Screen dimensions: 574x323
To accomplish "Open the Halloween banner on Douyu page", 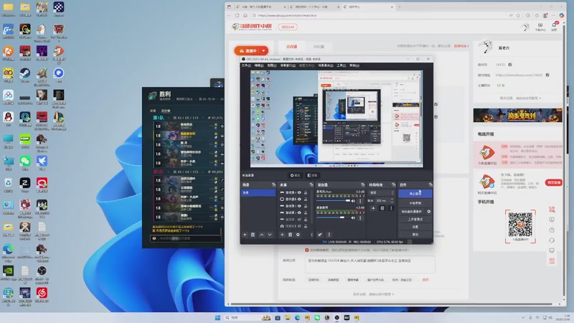I will [x=517, y=116].
